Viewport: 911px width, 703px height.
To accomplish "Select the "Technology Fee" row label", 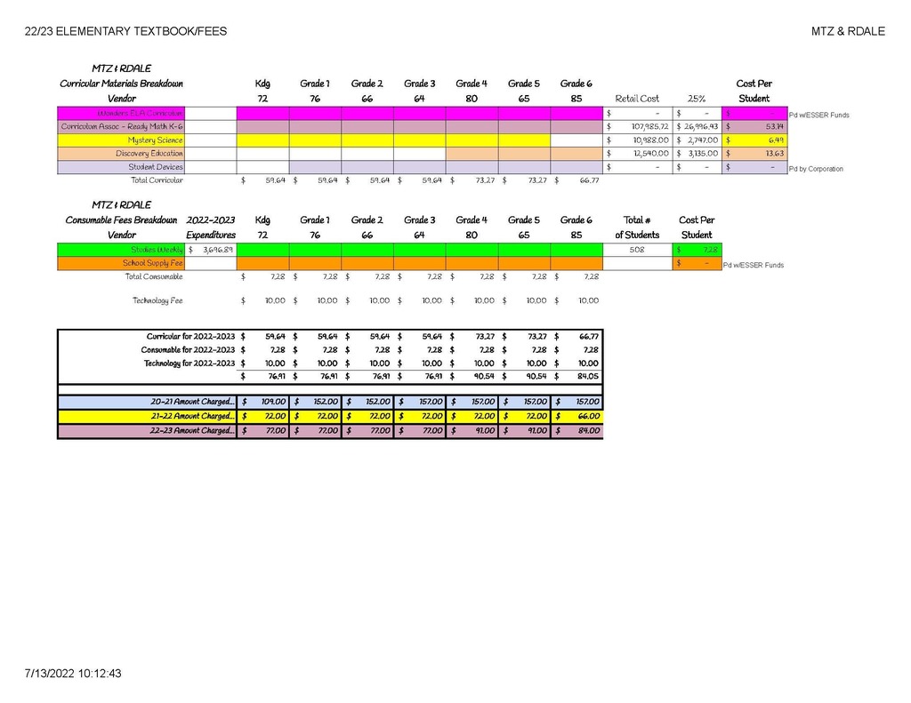I will 157,300.
